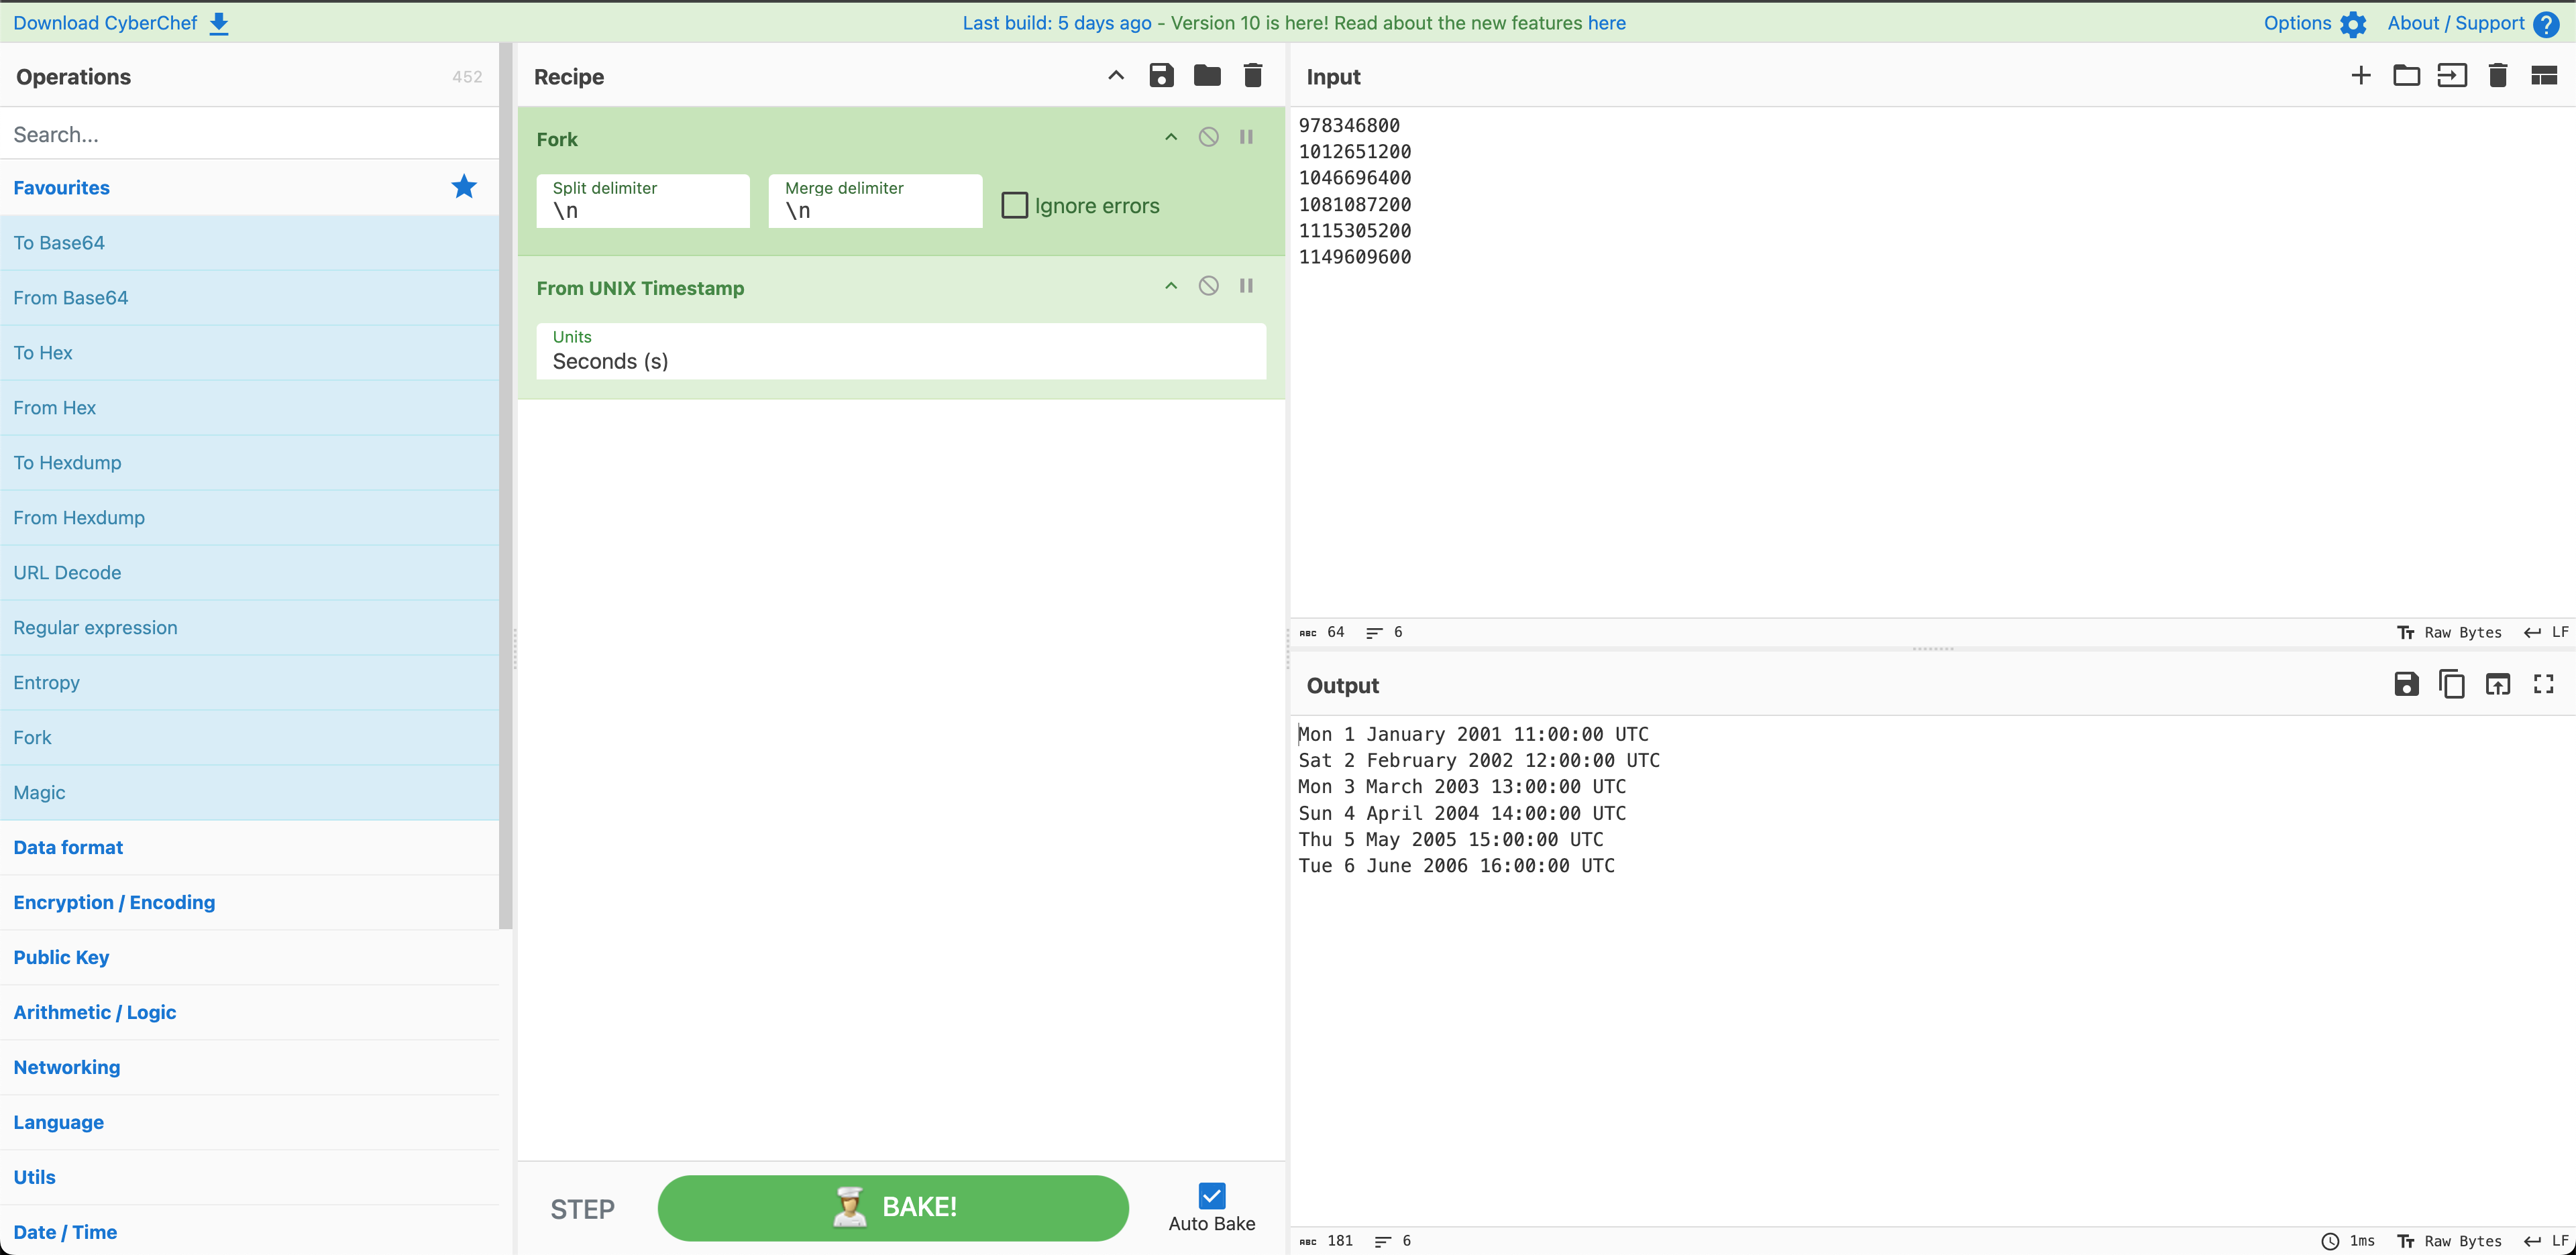Screen dimensions: 2576x1255
Task: Open the Units dropdown set to Seconds (s)
Action: tap(900, 352)
